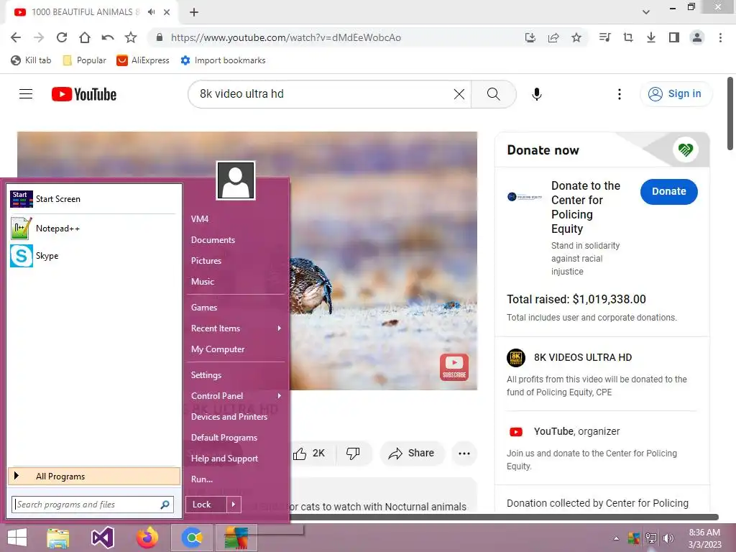Open Firefox from taskbar
The height and width of the screenshot is (552, 736).
coord(147,538)
